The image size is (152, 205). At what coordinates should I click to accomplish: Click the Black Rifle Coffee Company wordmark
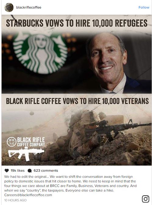[x=31, y=142]
